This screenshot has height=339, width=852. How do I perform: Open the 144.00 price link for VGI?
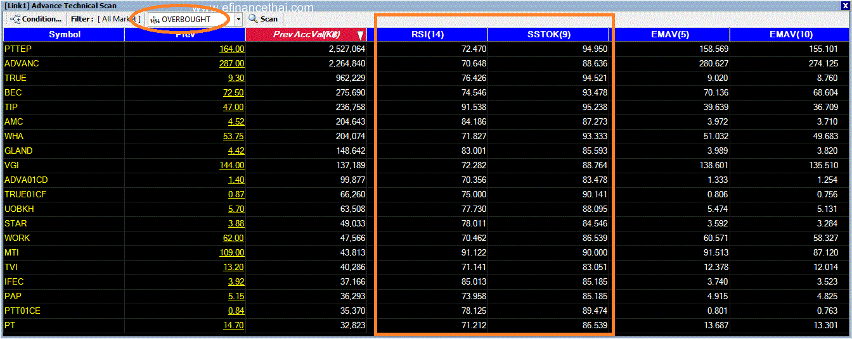click(x=232, y=165)
